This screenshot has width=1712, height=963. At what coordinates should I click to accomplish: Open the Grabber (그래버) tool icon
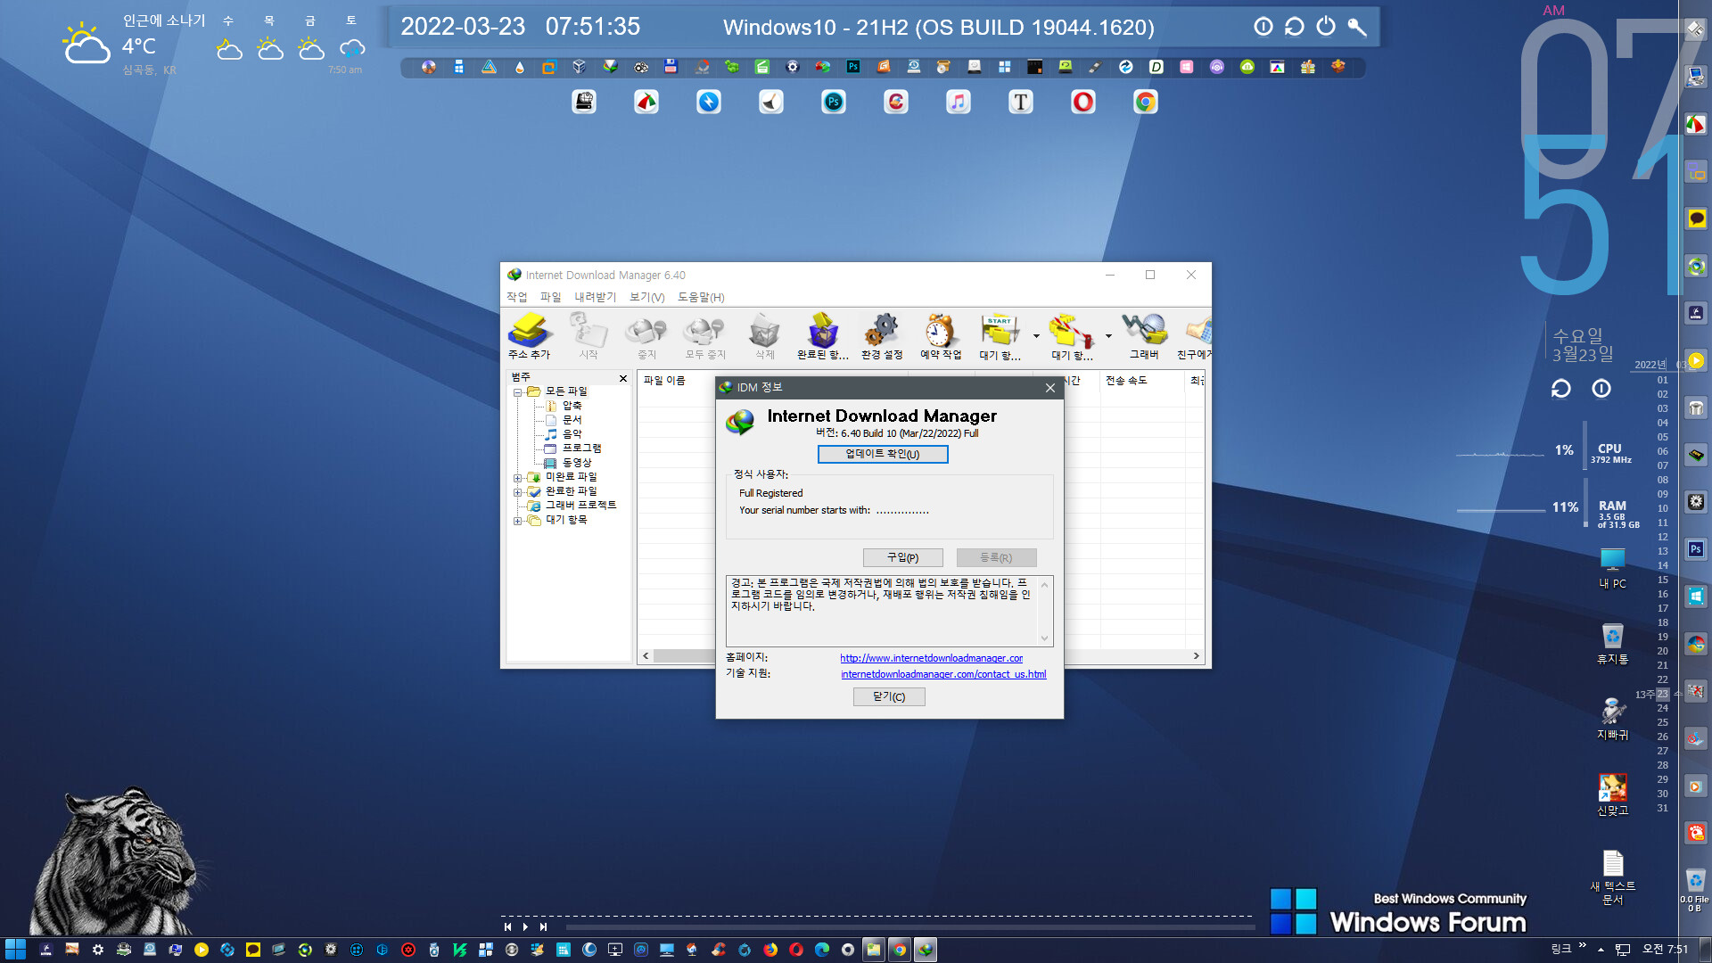pyautogui.click(x=1144, y=336)
